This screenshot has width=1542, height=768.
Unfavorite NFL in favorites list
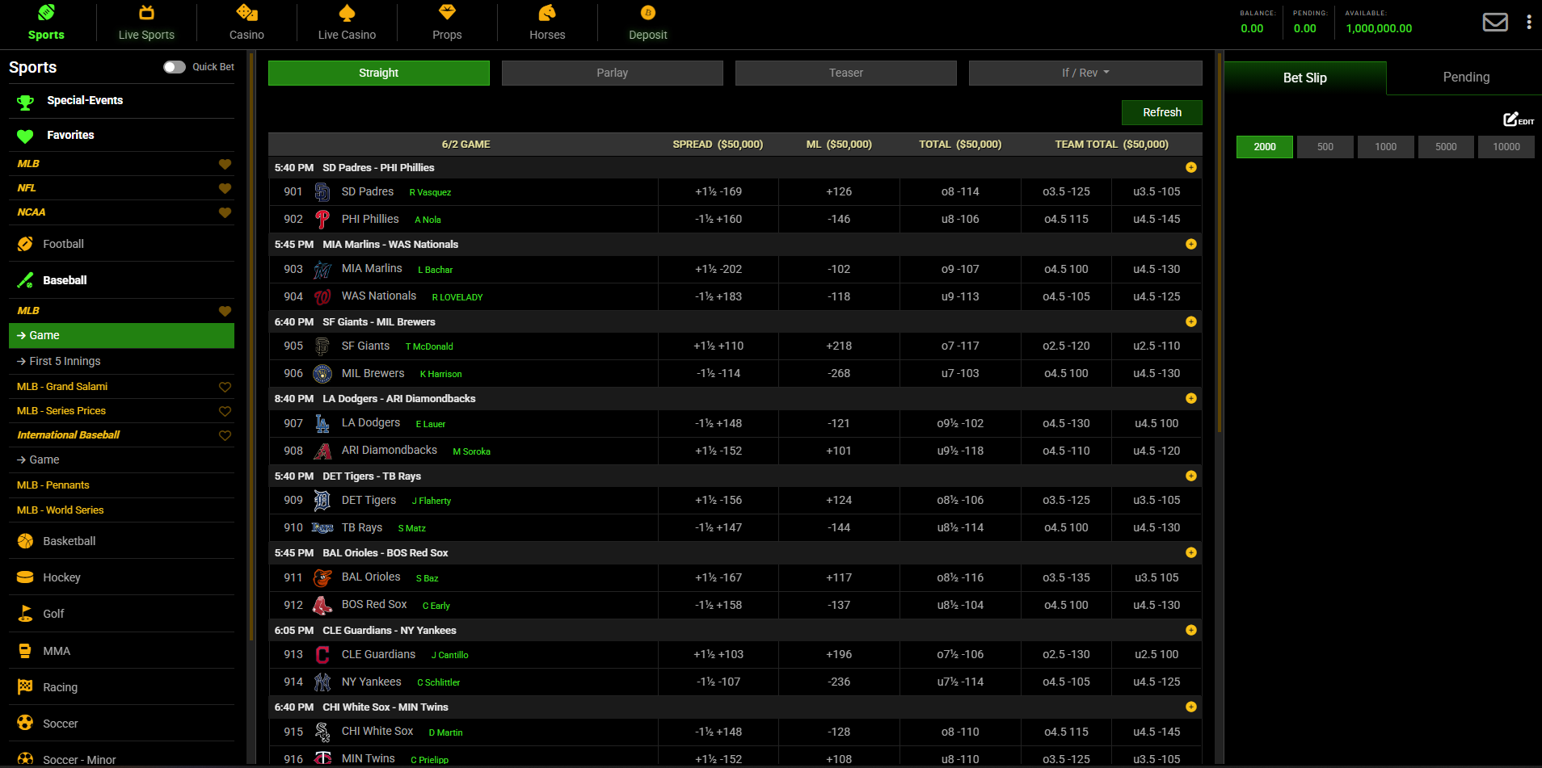coord(225,188)
